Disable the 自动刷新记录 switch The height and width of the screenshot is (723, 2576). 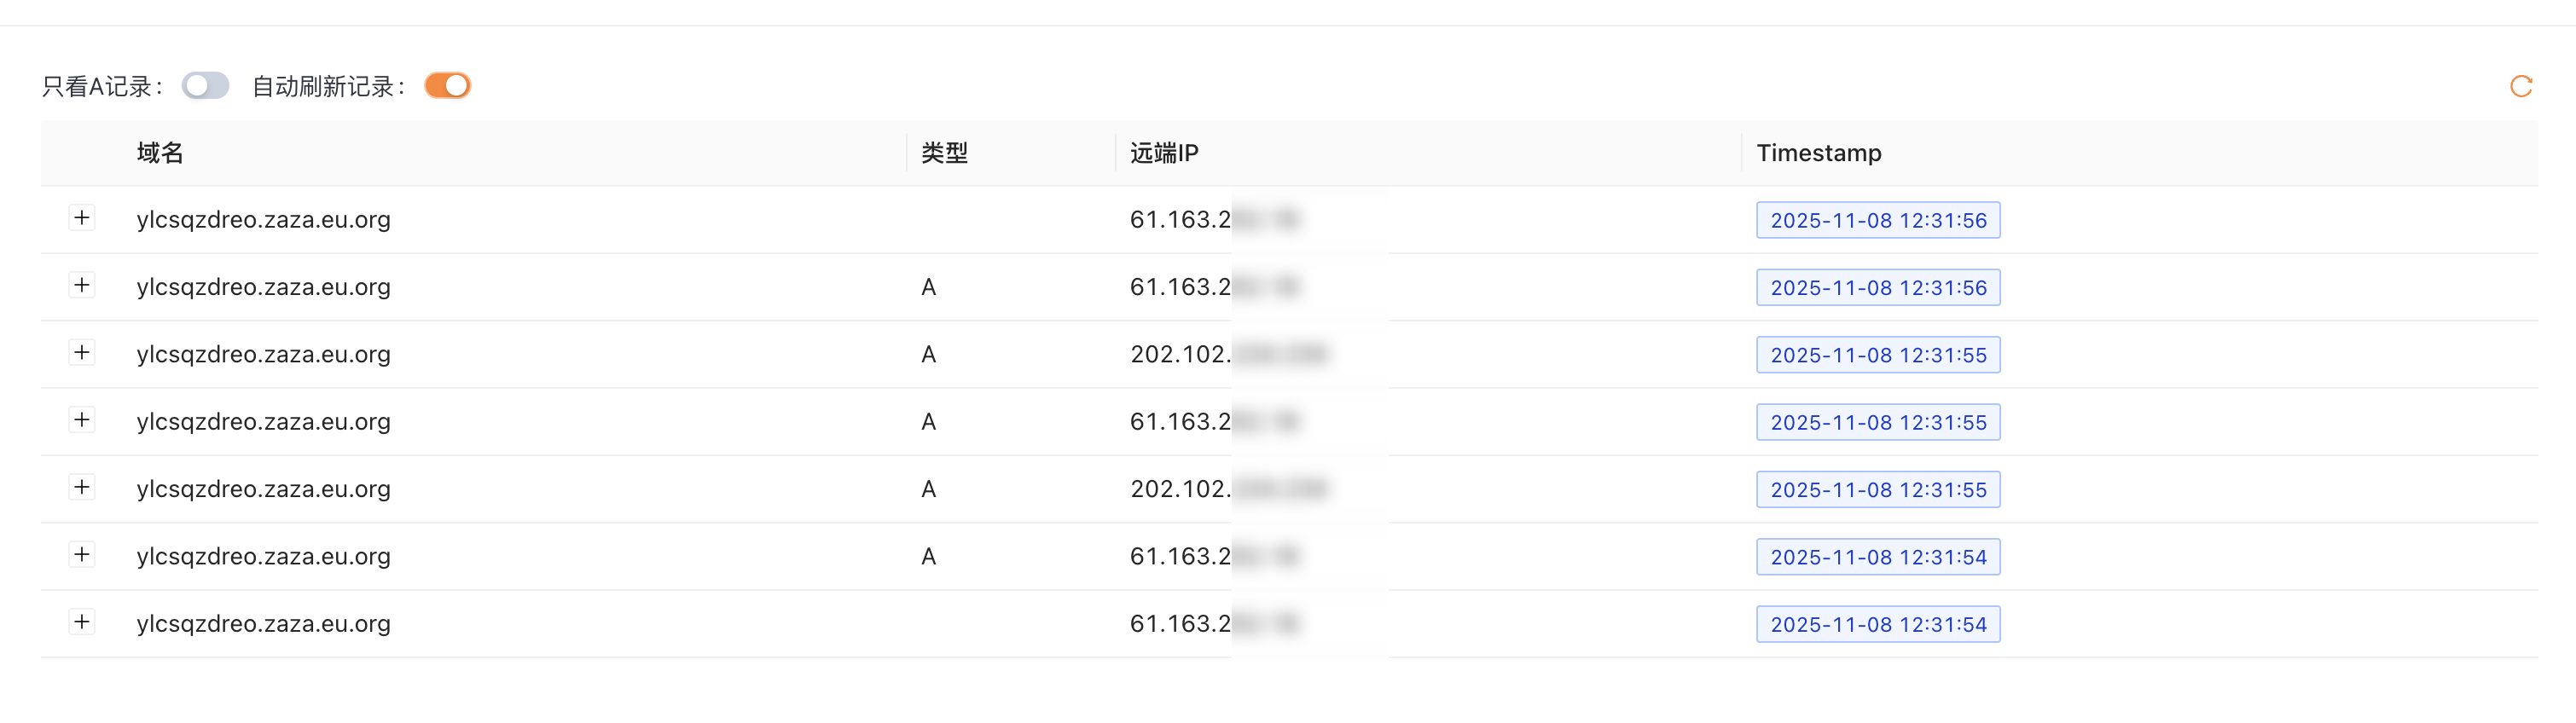pos(447,86)
